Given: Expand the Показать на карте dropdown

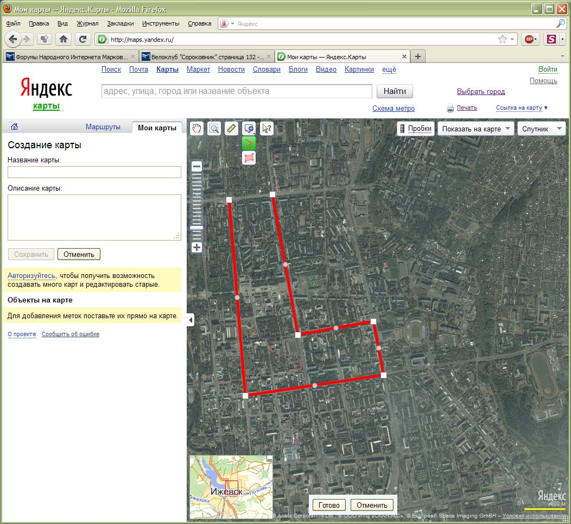Looking at the screenshot, I should (476, 129).
